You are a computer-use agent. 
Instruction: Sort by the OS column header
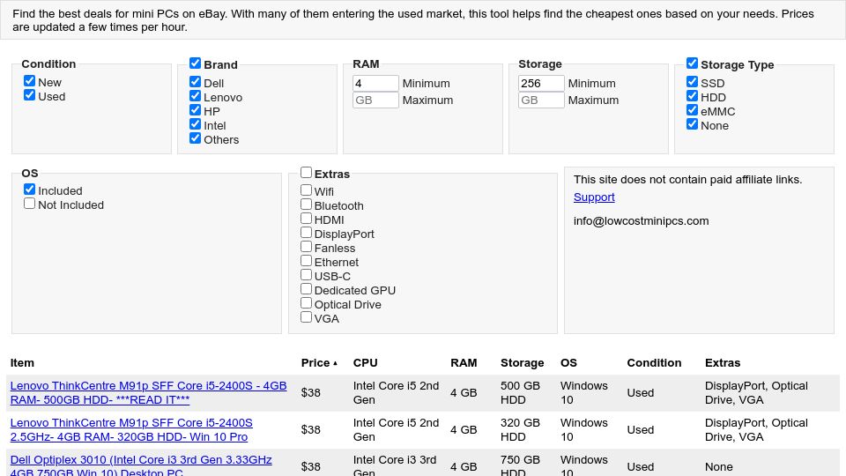(x=568, y=362)
